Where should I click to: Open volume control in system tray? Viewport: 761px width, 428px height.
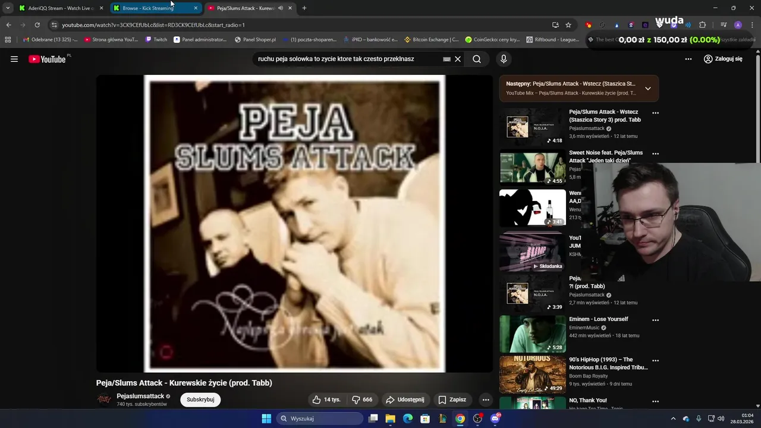pos(721,418)
